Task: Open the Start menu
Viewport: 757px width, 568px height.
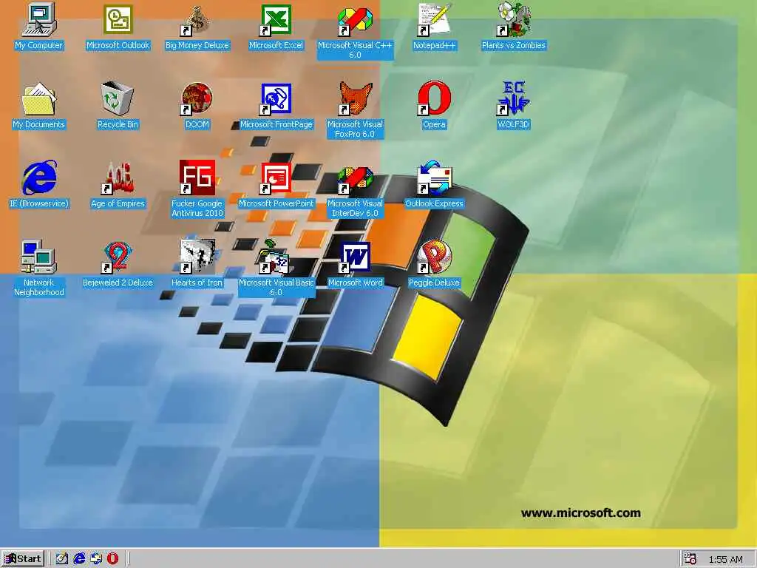Action: [23, 559]
